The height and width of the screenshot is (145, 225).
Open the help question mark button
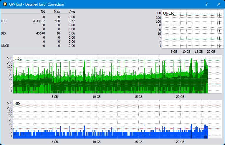(207, 4)
